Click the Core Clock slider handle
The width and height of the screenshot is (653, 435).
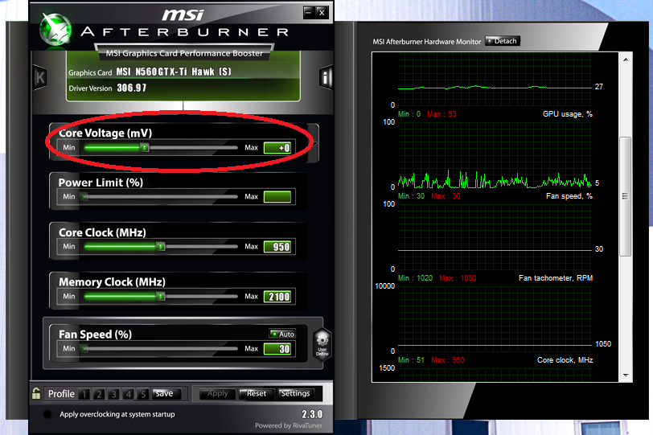tap(160, 246)
